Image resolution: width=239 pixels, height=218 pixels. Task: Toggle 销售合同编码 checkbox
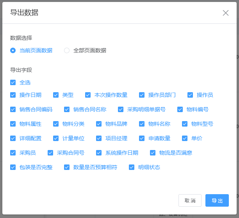(x=13, y=109)
